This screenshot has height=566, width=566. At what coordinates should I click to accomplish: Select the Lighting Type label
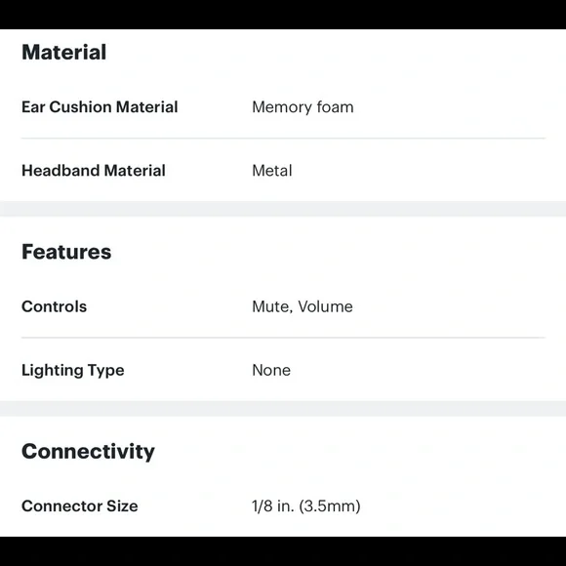(73, 371)
